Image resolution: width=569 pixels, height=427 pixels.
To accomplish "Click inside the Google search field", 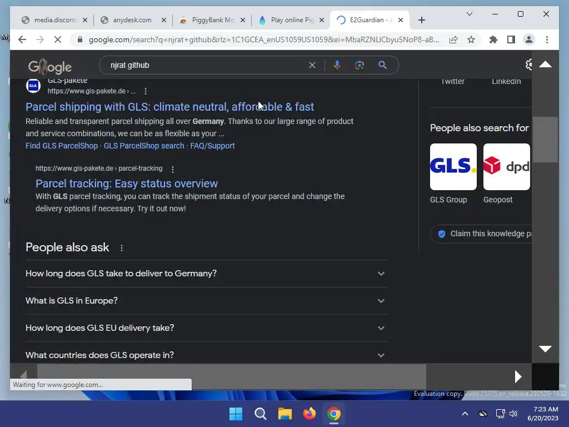I will [x=207, y=66].
